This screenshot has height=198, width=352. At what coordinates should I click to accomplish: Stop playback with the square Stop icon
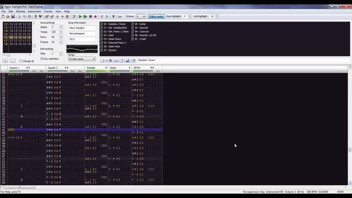tap(90, 16)
